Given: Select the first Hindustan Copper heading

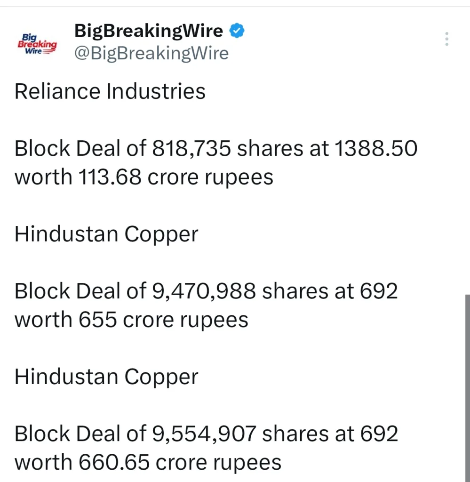Looking at the screenshot, I should (x=106, y=233).
